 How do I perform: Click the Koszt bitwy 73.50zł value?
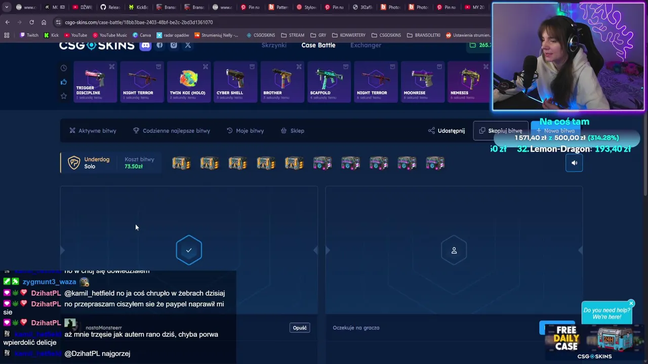click(134, 166)
